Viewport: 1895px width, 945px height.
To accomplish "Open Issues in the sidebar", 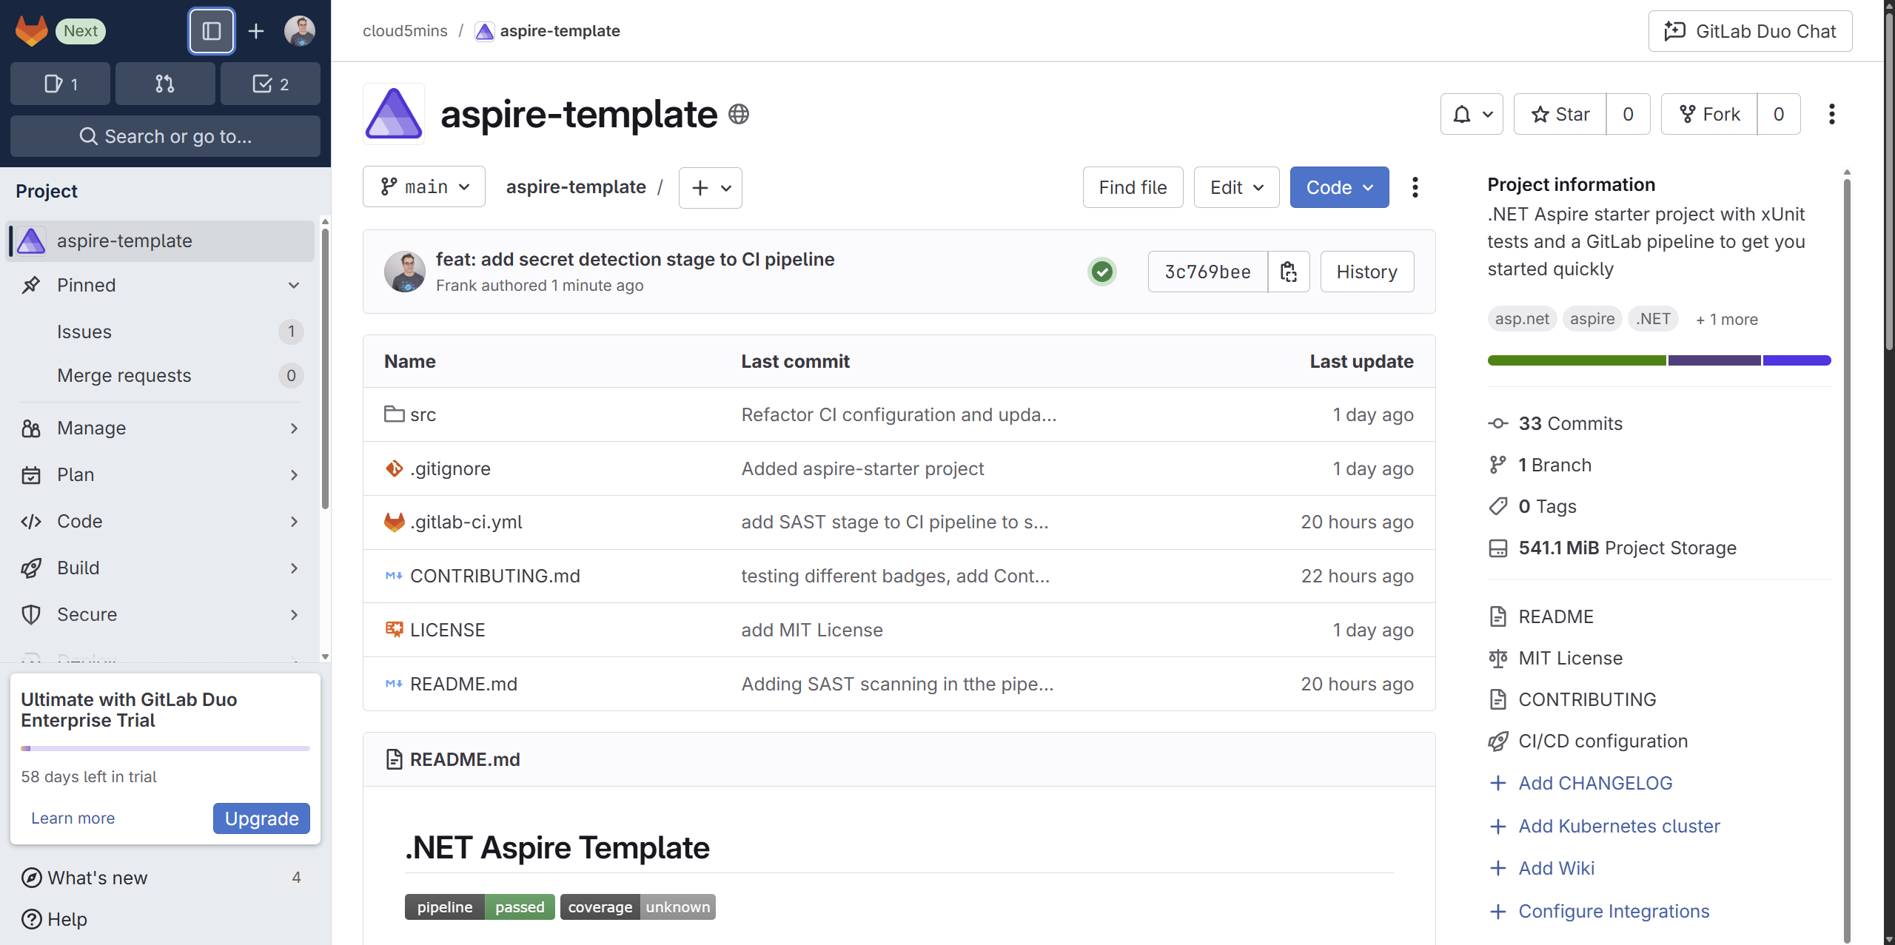I will pyautogui.click(x=161, y=332).
